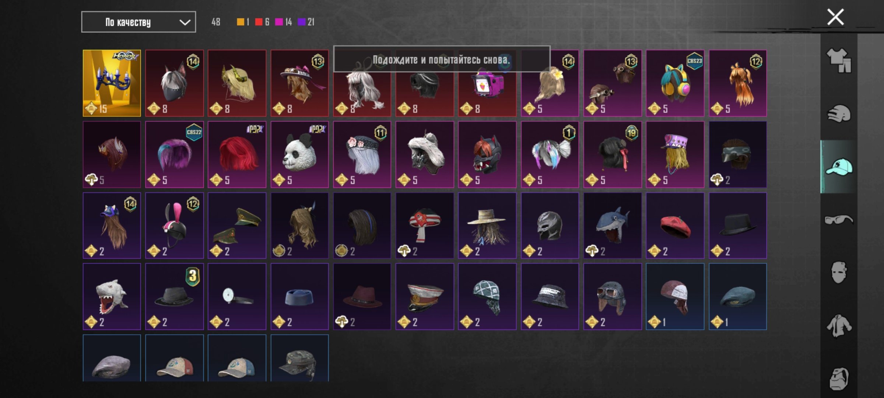
Task: Select the shark hood with download icon
Action: pos(612,226)
